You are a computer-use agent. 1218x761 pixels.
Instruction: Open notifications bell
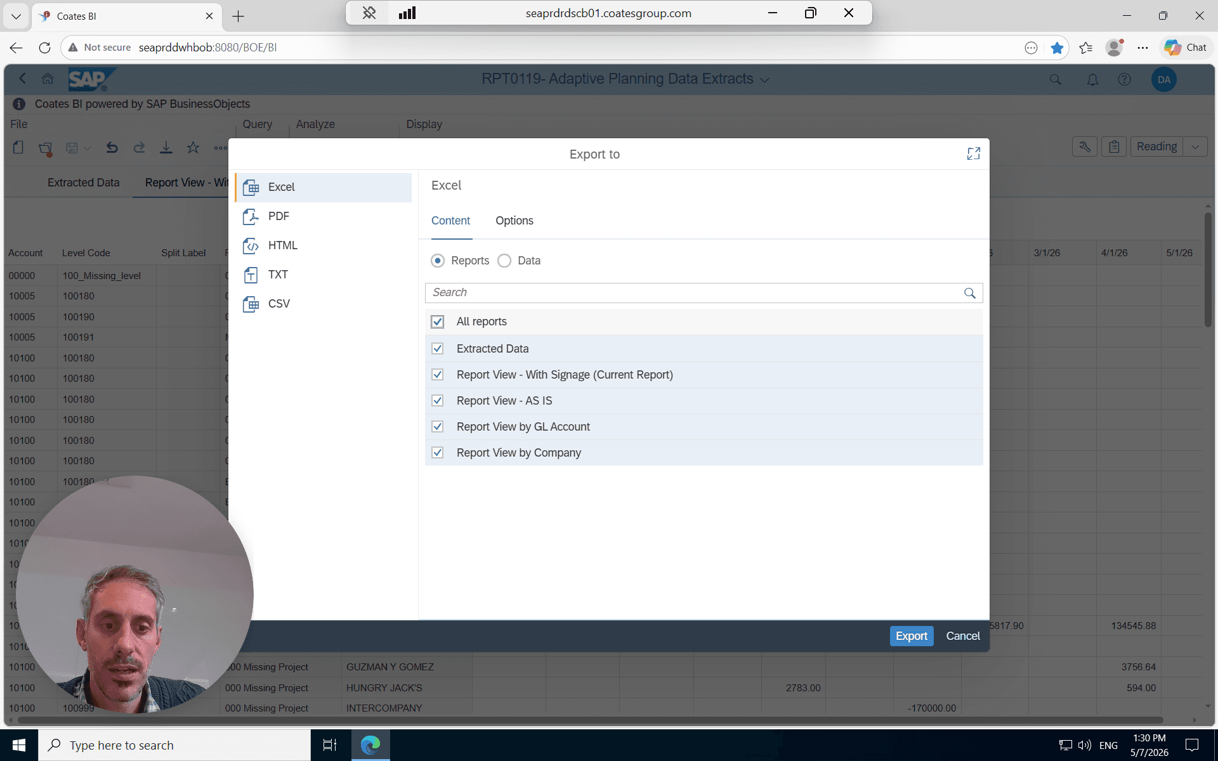pyautogui.click(x=1092, y=79)
